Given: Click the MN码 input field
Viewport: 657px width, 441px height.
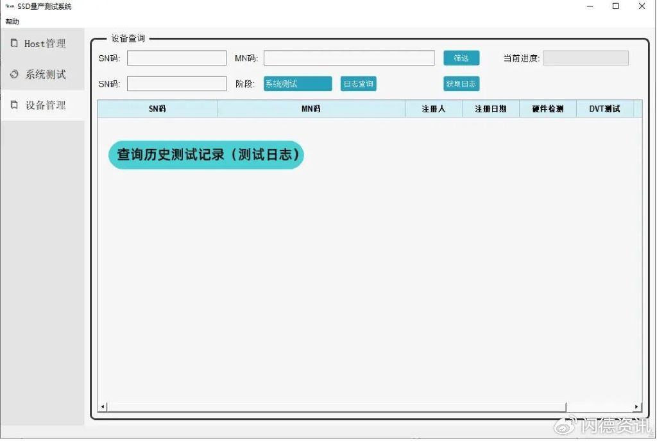Looking at the screenshot, I should [348, 58].
